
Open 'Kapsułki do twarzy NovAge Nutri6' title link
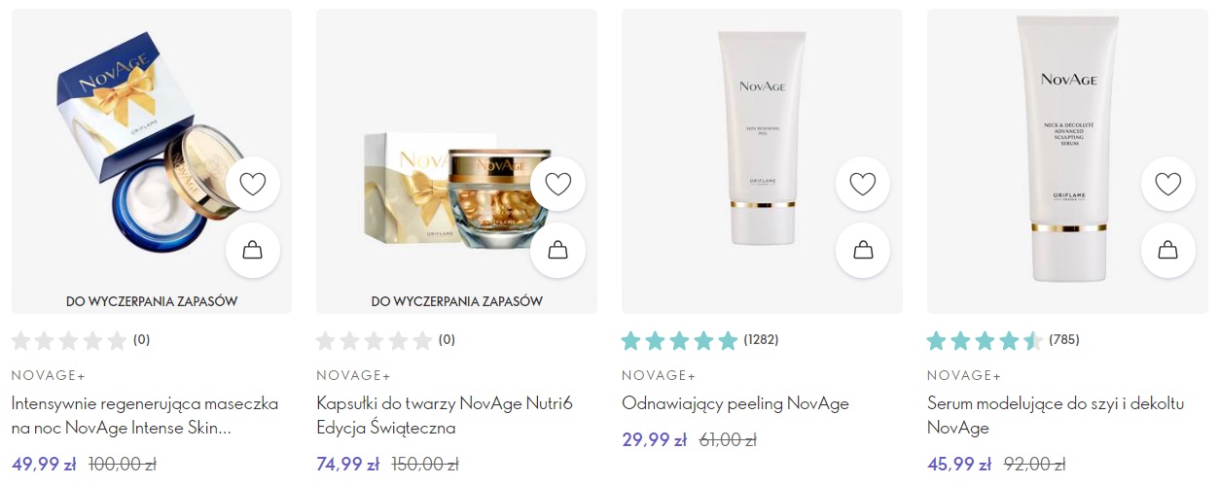[445, 415]
